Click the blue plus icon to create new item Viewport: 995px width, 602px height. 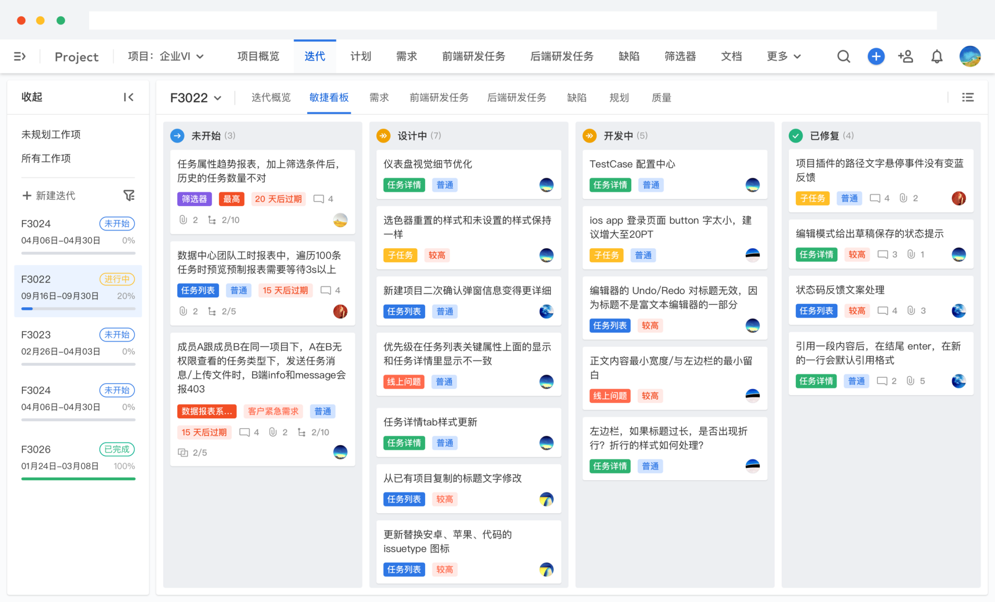[x=876, y=56]
